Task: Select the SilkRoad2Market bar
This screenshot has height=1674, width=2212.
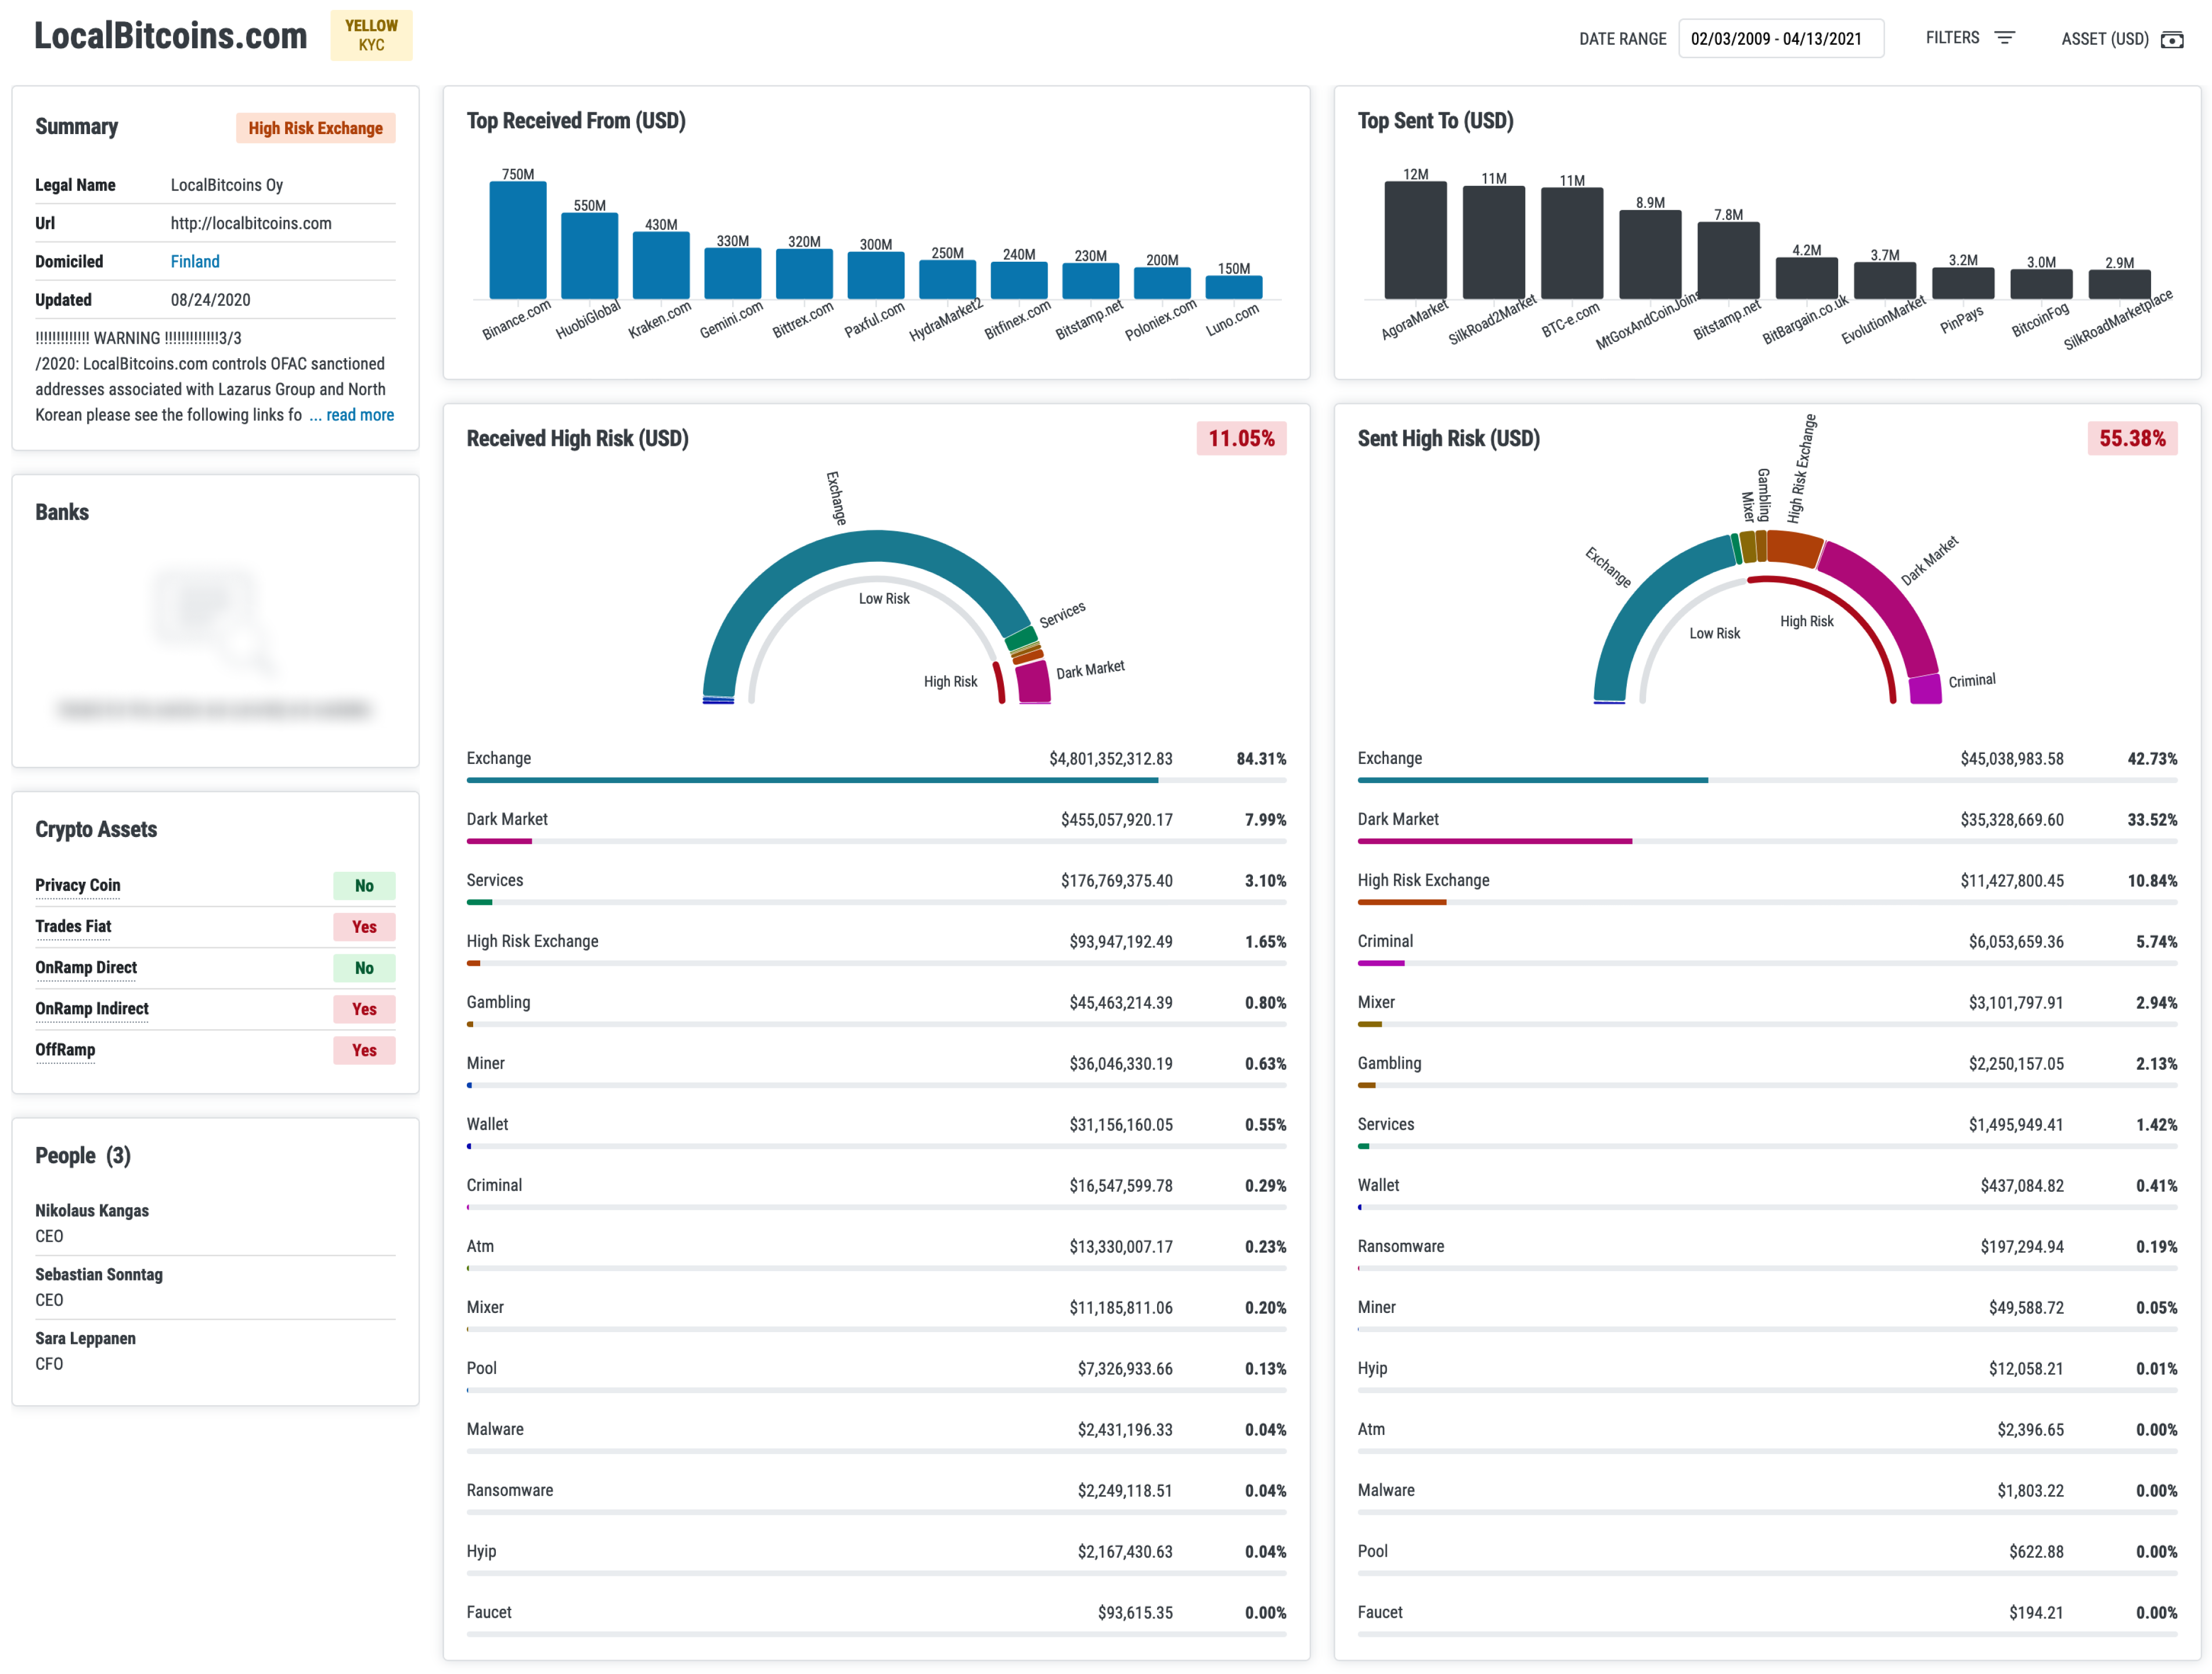Action: point(1493,242)
